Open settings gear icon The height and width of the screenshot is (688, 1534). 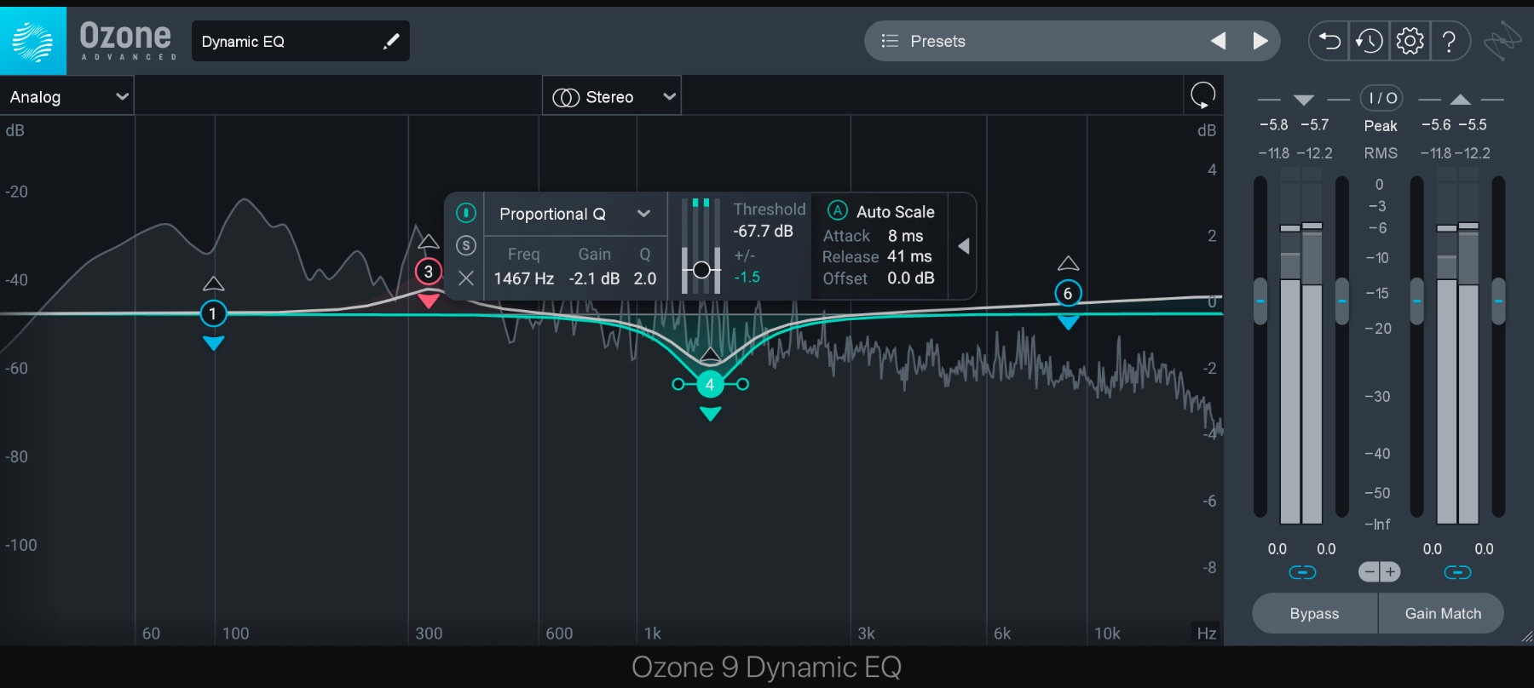point(1410,41)
